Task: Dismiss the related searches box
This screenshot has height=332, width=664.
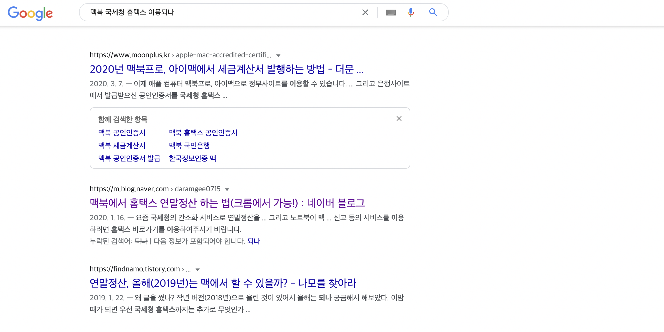Action: 399,118
